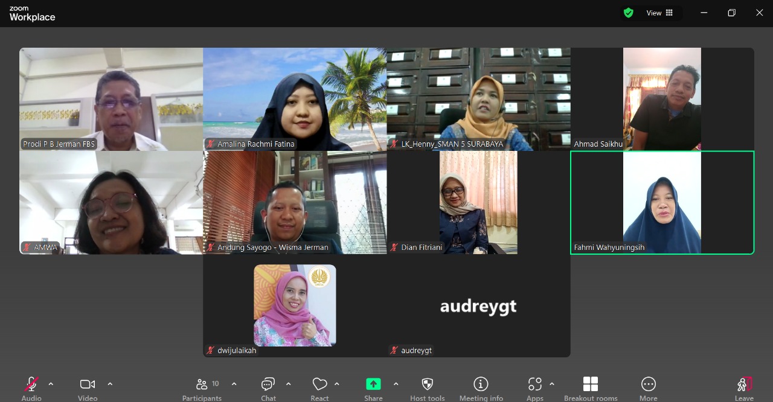Click the green encryption shield icon
Image resolution: width=773 pixels, height=402 pixels.
coord(629,13)
